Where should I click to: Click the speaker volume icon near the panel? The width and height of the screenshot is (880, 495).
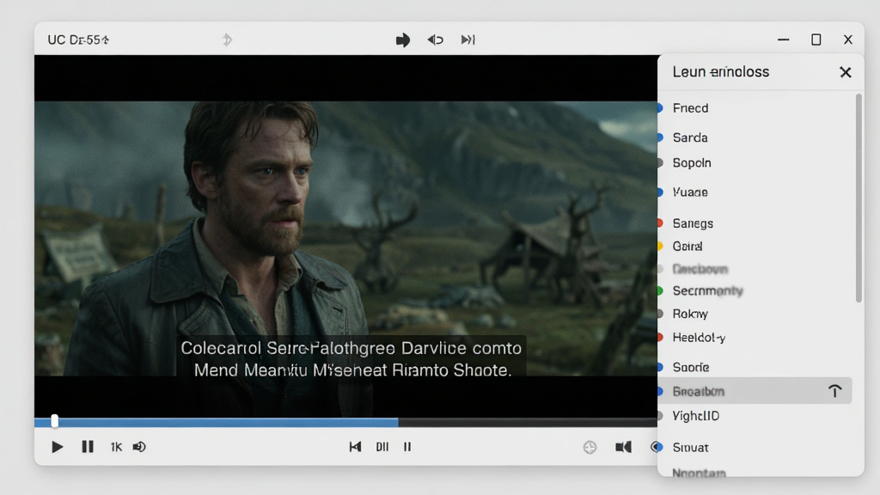click(623, 447)
